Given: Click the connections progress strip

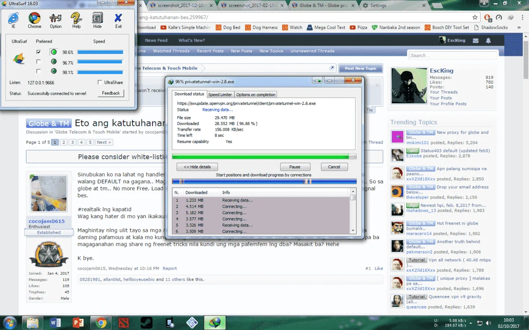Looking at the screenshot, I should [264, 181].
